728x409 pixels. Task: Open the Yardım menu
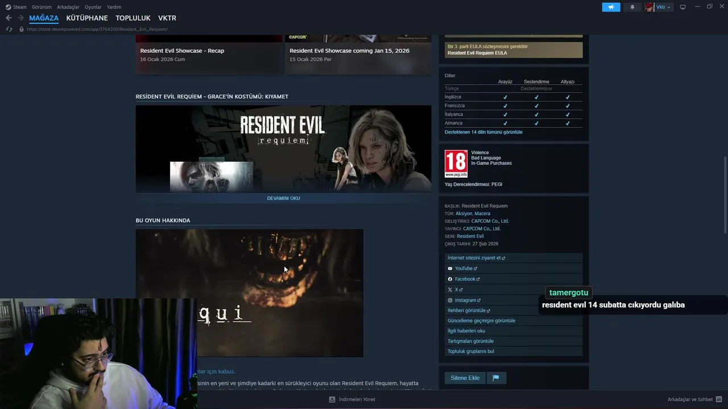(x=114, y=7)
